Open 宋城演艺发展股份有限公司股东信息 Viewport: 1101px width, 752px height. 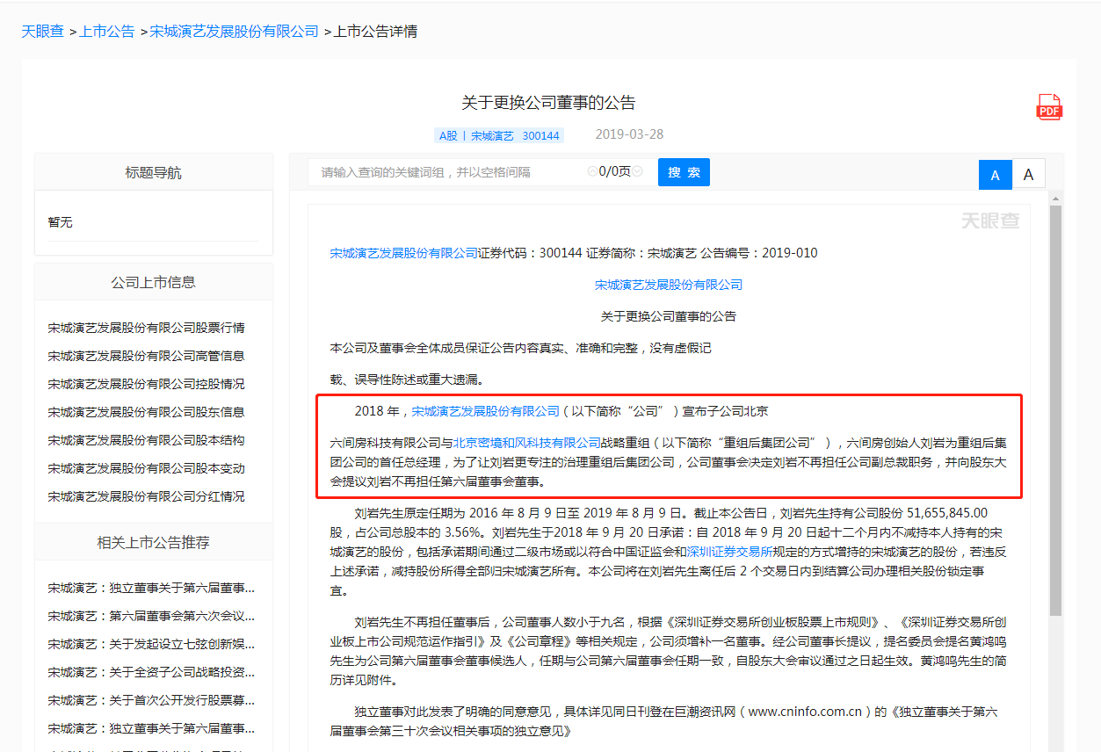click(147, 412)
